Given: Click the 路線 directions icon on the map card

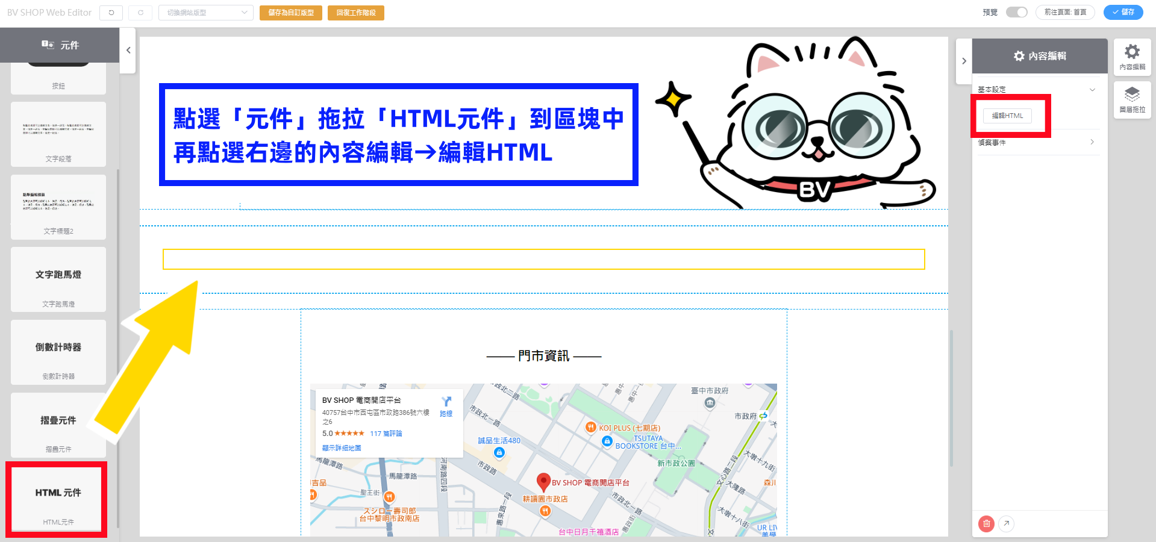Looking at the screenshot, I should [446, 402].
